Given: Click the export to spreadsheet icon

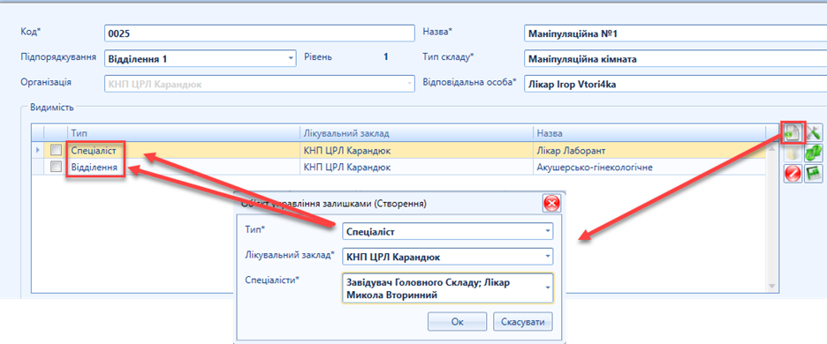Looking at the screenshot, I should click(815, 173).
